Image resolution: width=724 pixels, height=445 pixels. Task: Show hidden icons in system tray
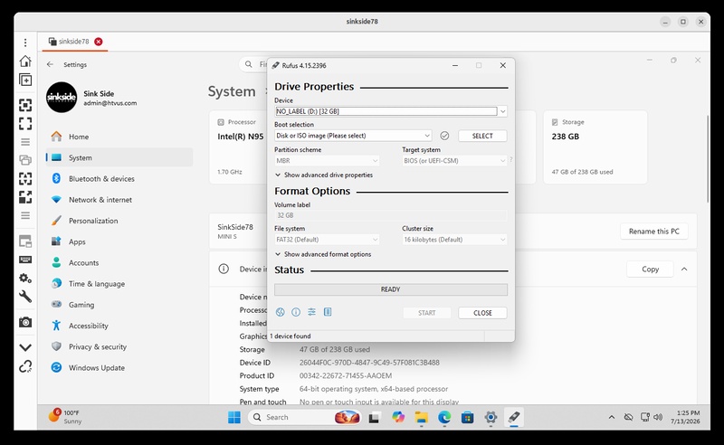(x=612, y=417)
